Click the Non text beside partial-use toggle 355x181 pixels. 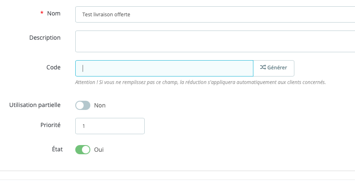[x=100, y=105]
